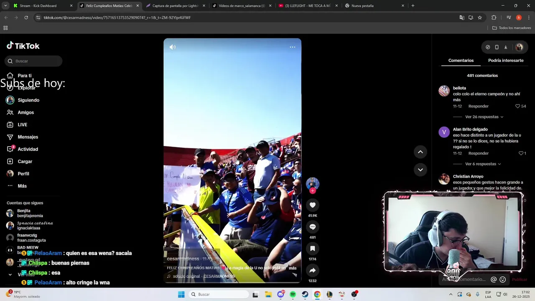Open comments via the speech bubble icon
This screenshot has width=535, height=301.
coord(312,227)
